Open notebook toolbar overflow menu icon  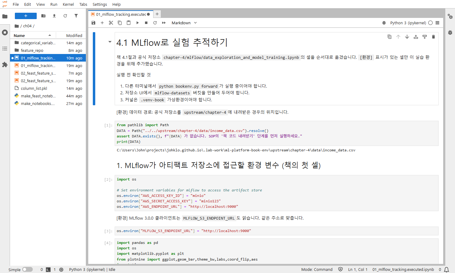[437, 23]
